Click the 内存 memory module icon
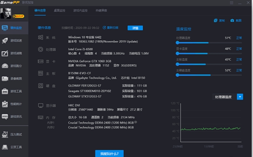Screen dimensions: 253x157 [x=40, y=117]
